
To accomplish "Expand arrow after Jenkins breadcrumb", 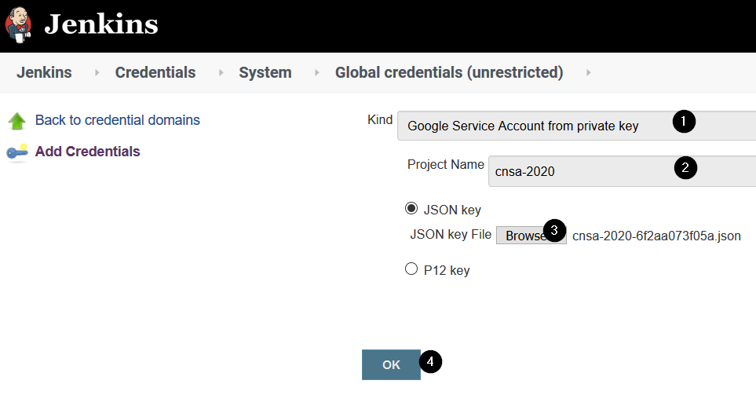I will (x=97, y=73).
